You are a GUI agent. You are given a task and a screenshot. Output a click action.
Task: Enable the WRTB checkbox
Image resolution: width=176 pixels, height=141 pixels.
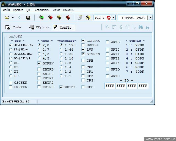tap(108, 42)
